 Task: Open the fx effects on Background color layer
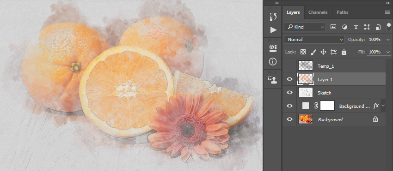pos(376,106)
